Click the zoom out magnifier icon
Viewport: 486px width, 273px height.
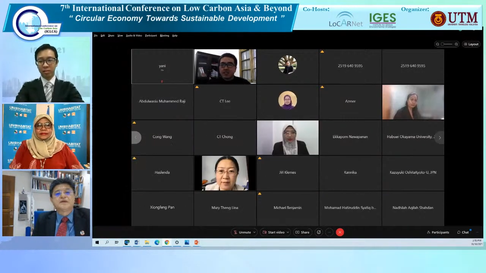click(x=437, y=44)
